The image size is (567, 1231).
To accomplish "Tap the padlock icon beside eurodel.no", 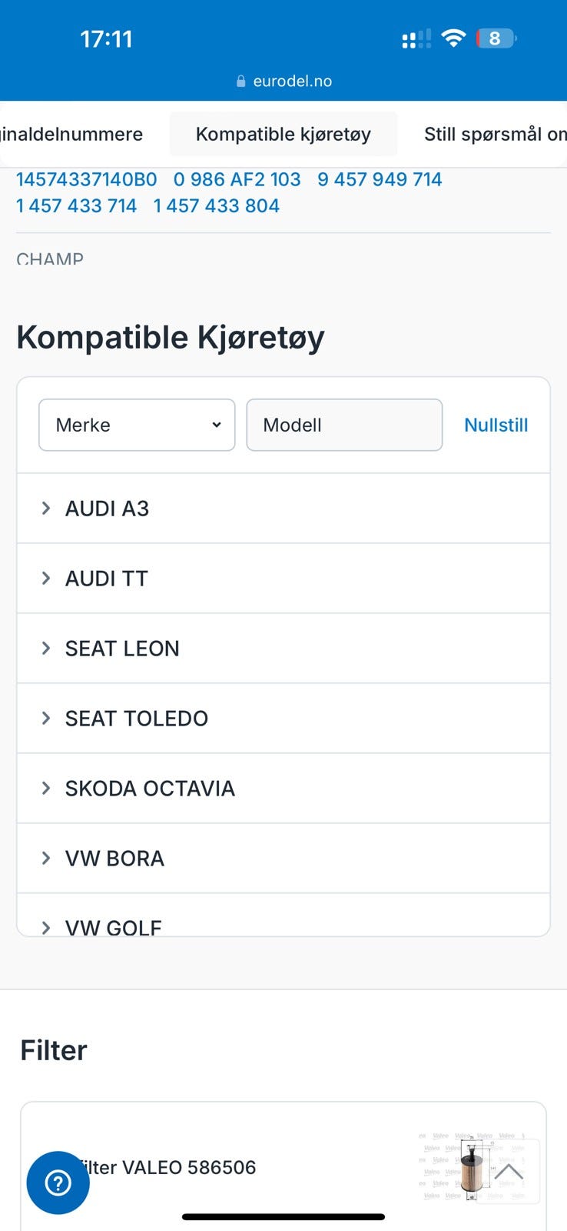I will tap(240, 82).
